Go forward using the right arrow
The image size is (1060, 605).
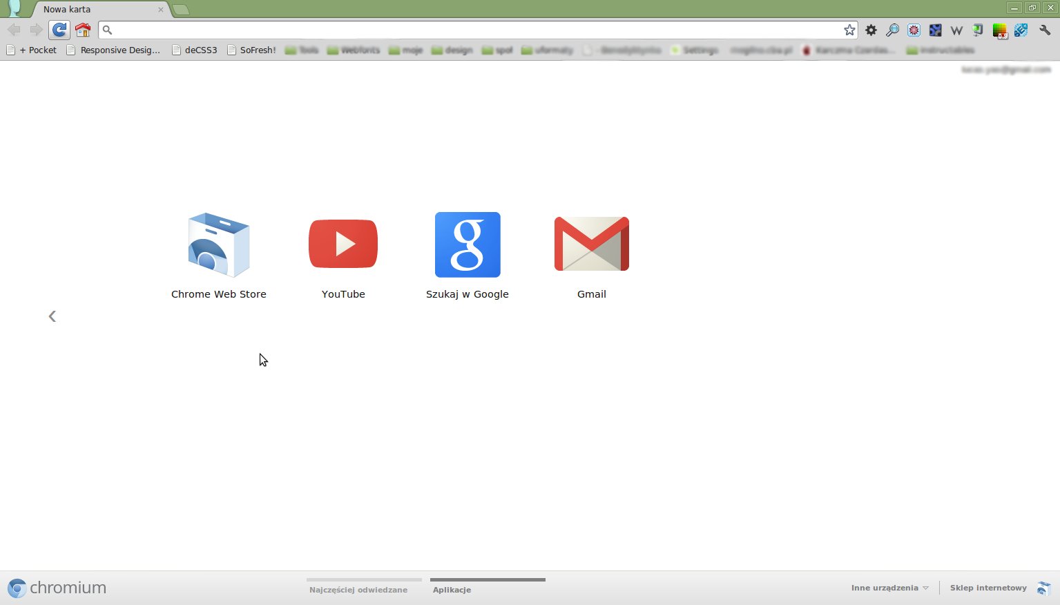[36, 30]
